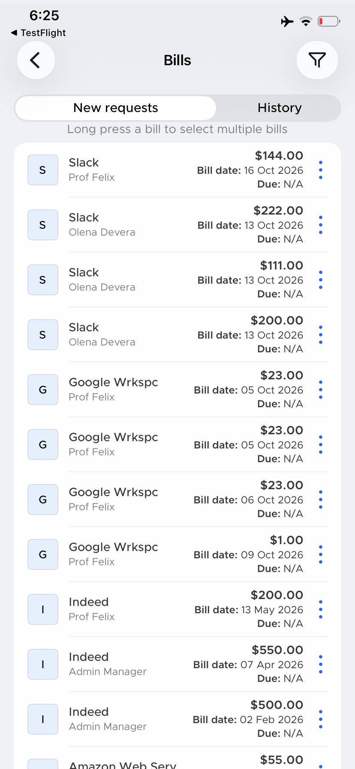The image size is (355, 769).
Task: Tap the 6:25 clock
Action: 44,15
